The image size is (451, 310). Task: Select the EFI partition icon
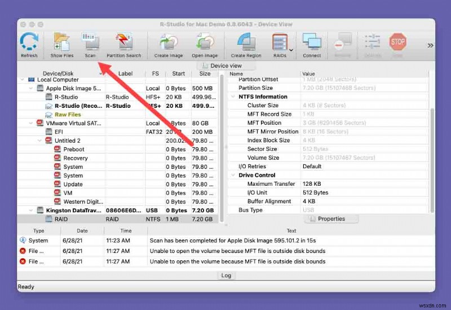49,132
